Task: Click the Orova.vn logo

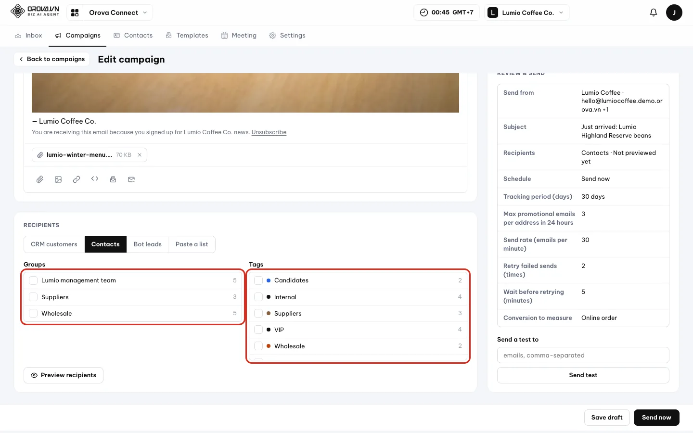Action: [35, 11]
